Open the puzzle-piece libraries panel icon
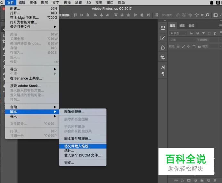The width and height of the screenshot is (222, 183). 163,48
